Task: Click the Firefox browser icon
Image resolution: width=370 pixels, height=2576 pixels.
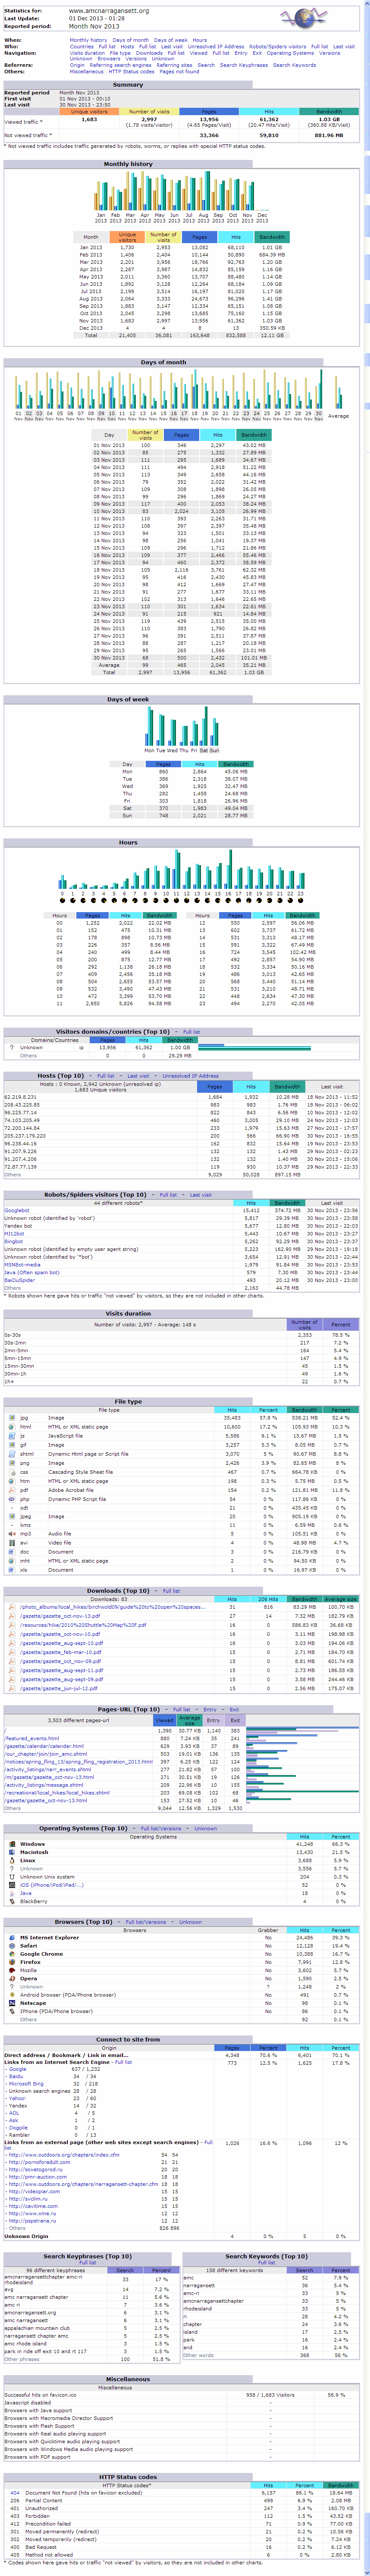Action: [11, 1962]
